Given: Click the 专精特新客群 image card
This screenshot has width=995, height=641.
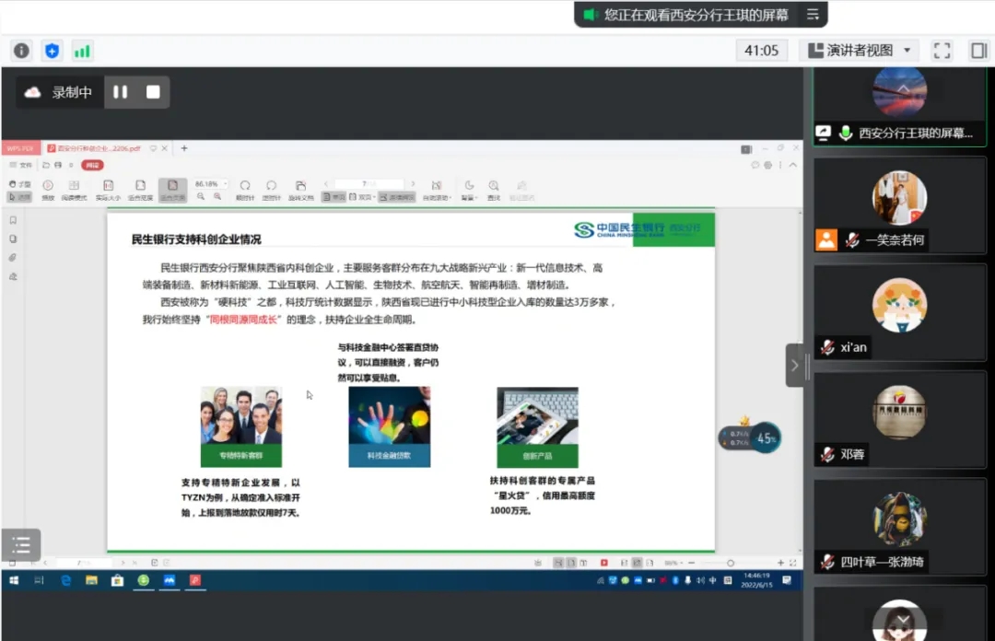Looking at the screenshot, I should (x=241, y=426).
